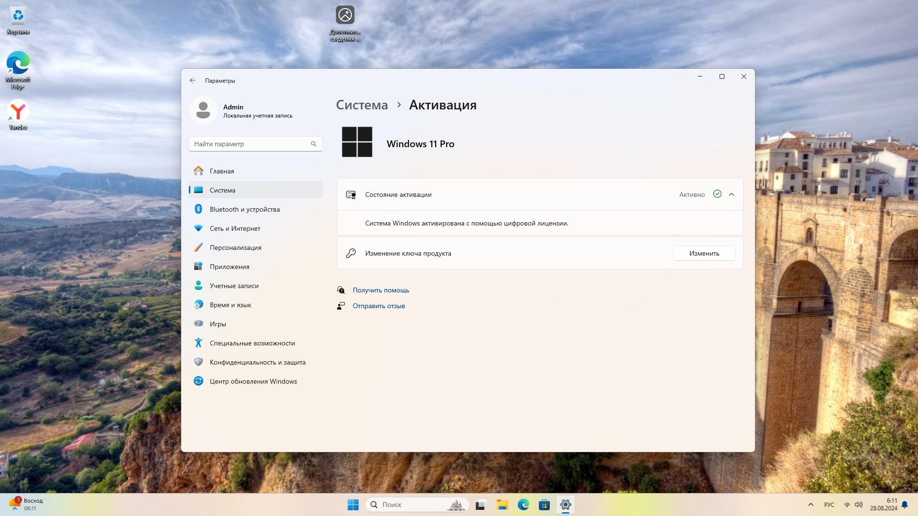Select Специальные возможности in sidebar

252,343
